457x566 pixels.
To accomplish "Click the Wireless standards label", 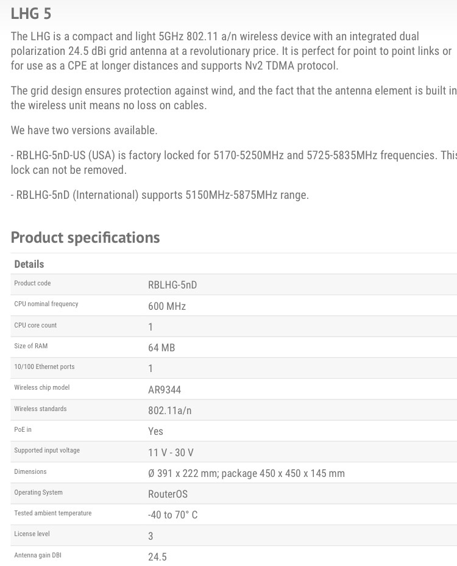I will pos(40,409).
